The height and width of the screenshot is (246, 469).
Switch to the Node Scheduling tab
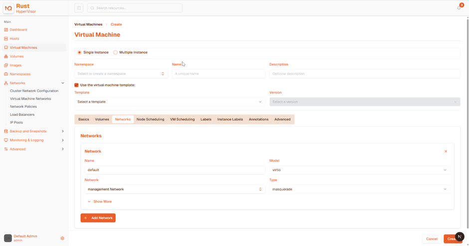pyautogui.click(x=151, y=119)
